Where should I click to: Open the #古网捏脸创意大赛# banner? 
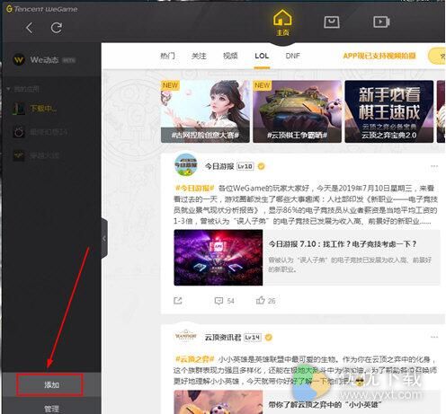(205, 111)
